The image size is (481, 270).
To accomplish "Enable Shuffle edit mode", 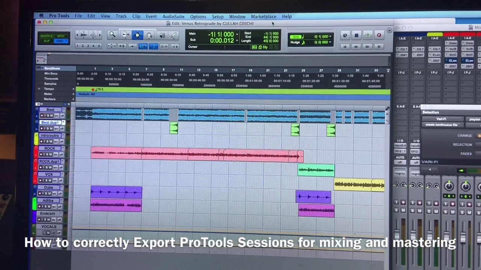I will tap(47, 36).
